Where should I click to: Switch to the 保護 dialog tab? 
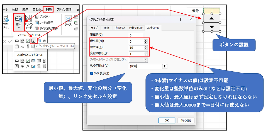pos(106,28)
